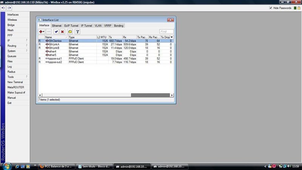Click the green status indicator square
The image size is (302, 170).
tap(295, 8)
